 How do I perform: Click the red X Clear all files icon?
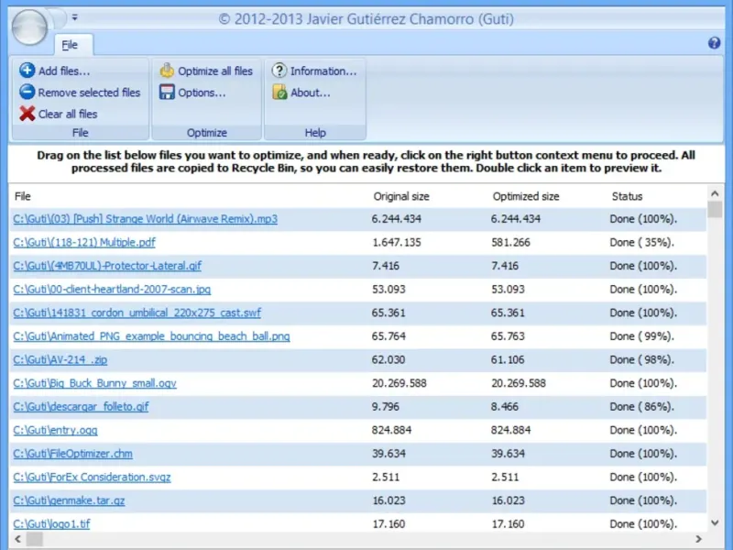[x=27, y=115]
